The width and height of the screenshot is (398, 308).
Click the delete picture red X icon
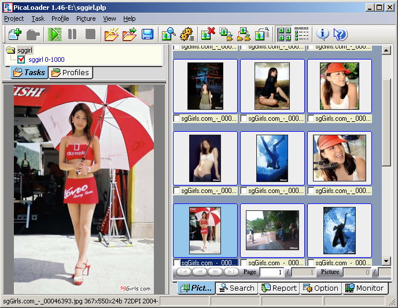pos(208,34)
